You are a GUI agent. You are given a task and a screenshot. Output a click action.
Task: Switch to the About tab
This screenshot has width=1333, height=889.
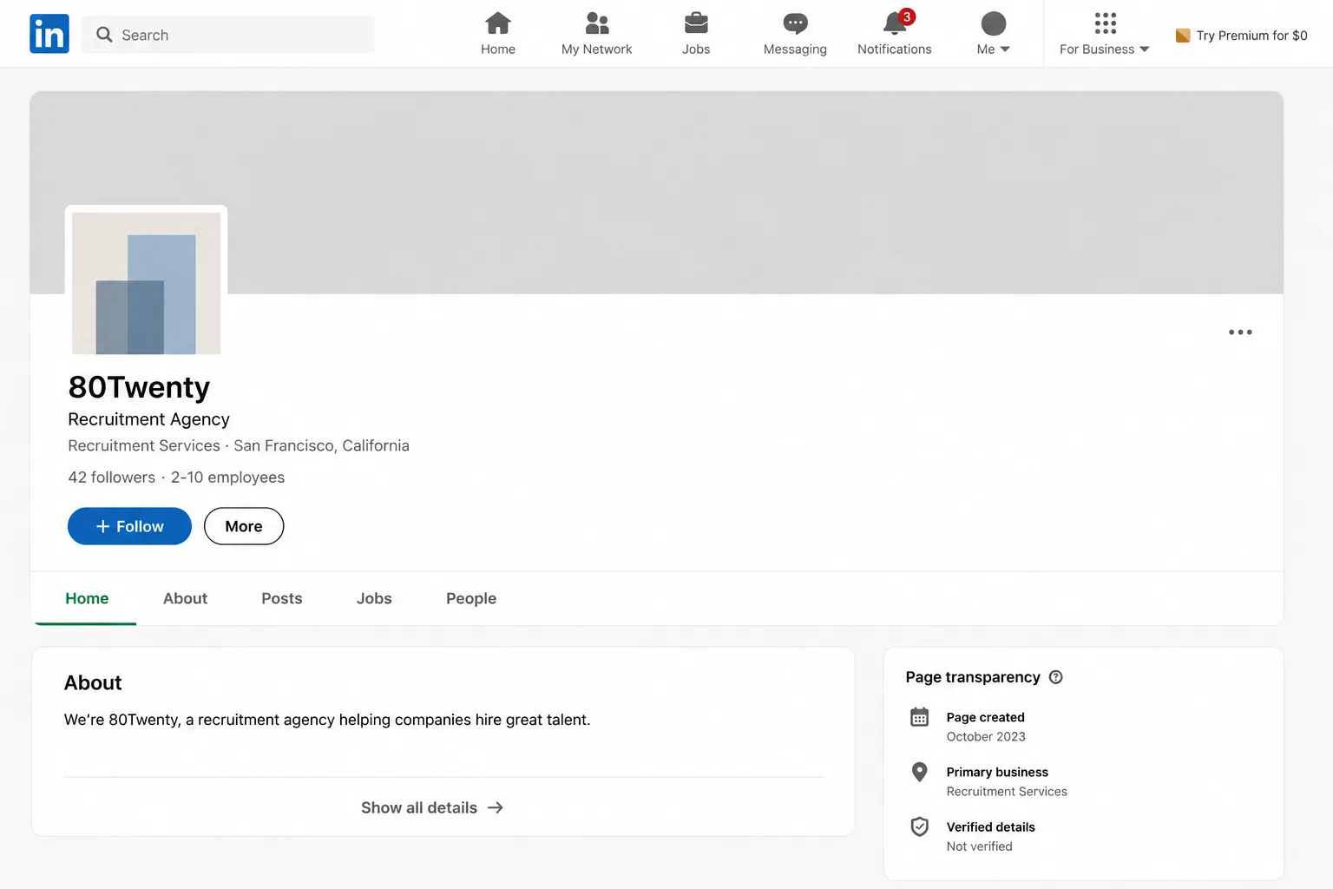tap(185, 598)
